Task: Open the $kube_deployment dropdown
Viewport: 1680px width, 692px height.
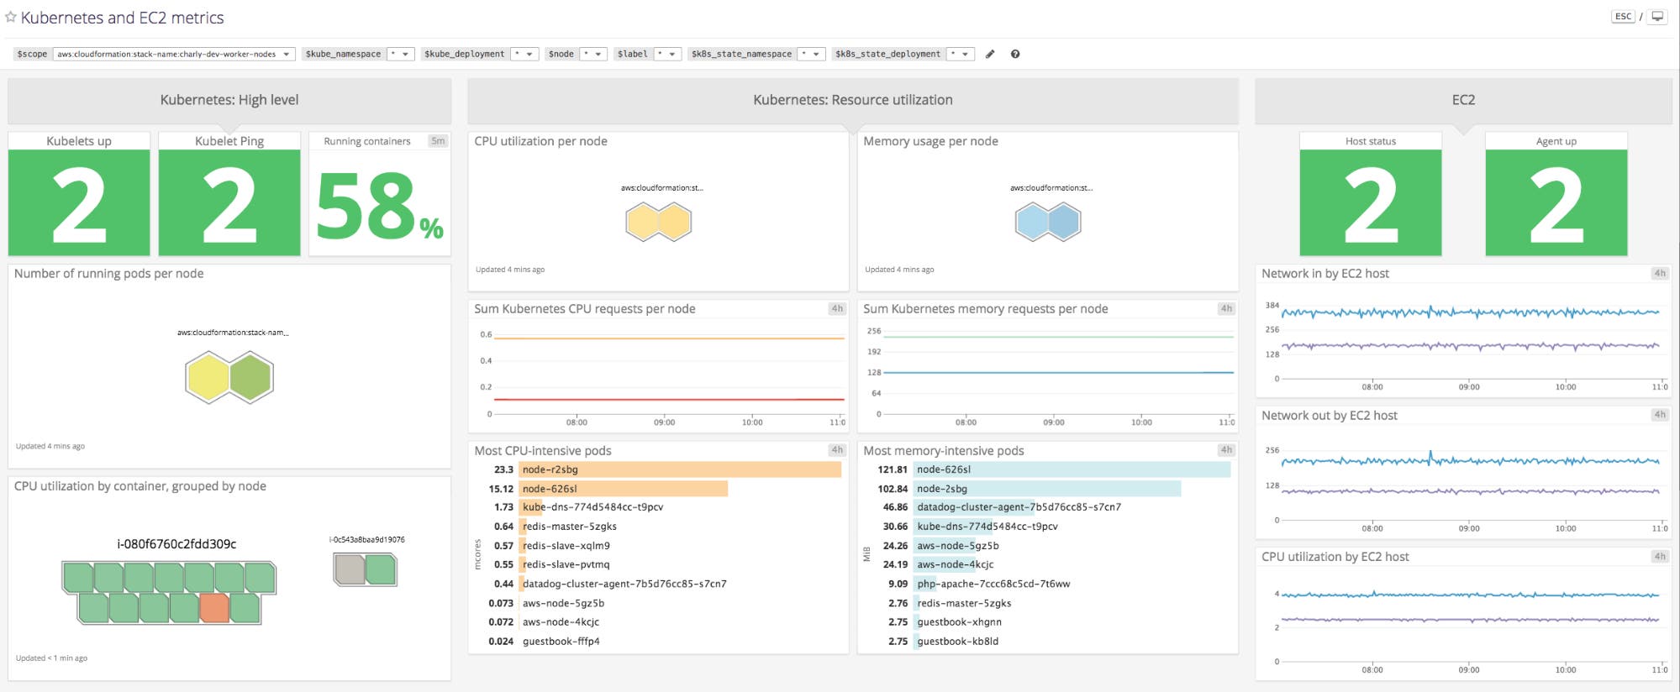Action: (524, 54)
